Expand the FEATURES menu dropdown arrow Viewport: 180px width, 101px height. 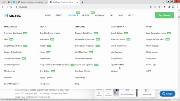pos(78,15)
